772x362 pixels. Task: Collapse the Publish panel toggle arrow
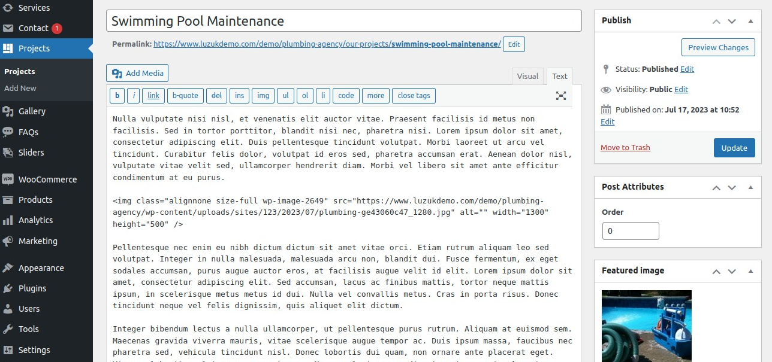click(x=750, y=20)
